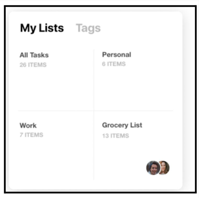This screenshot has width=199, height=198.
Task: Open the Personal list
Action: click(x=116, y=55)
